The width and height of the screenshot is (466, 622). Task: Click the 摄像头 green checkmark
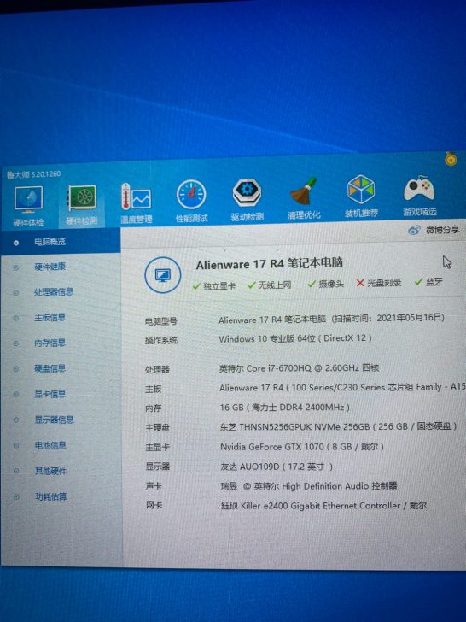(x=312, y=284)
